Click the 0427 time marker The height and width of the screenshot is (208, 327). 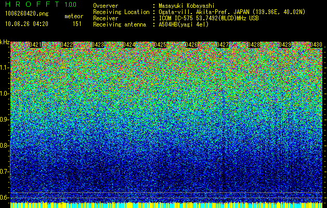coord(223,45)
